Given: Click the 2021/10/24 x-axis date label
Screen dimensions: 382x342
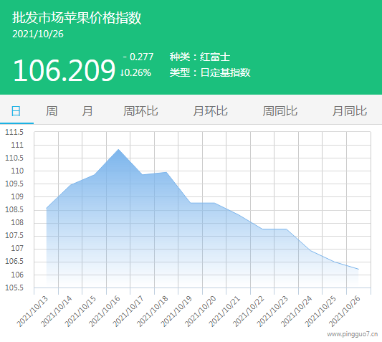Looking at the screenshot, I should 297,311.
